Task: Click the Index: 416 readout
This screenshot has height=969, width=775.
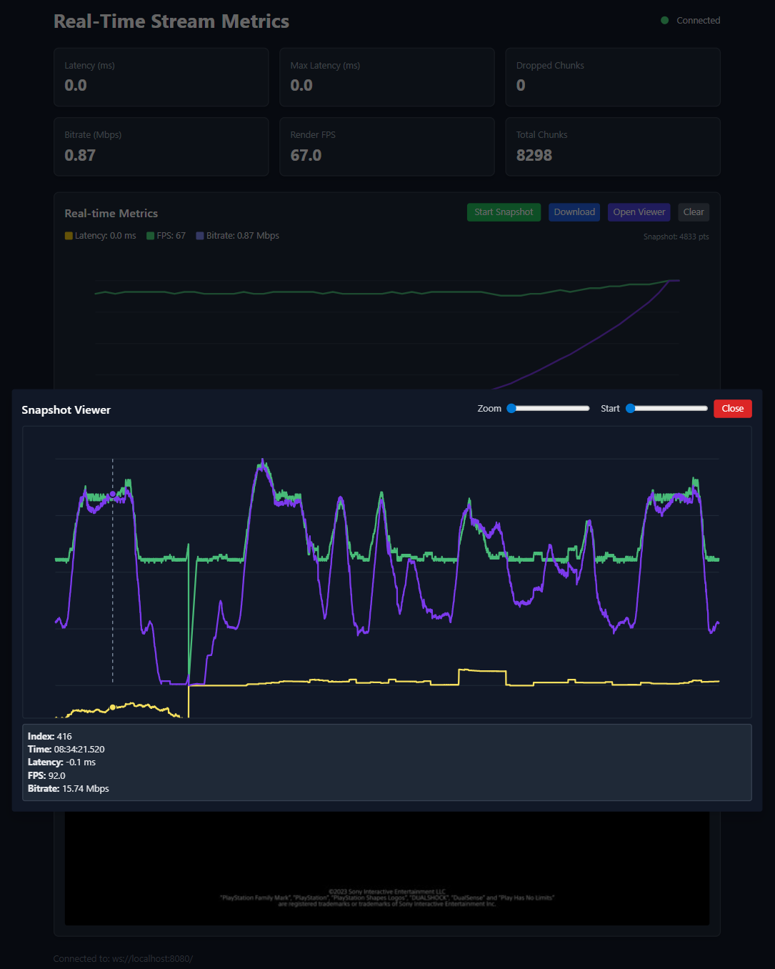Action: (x=50, y=736)
